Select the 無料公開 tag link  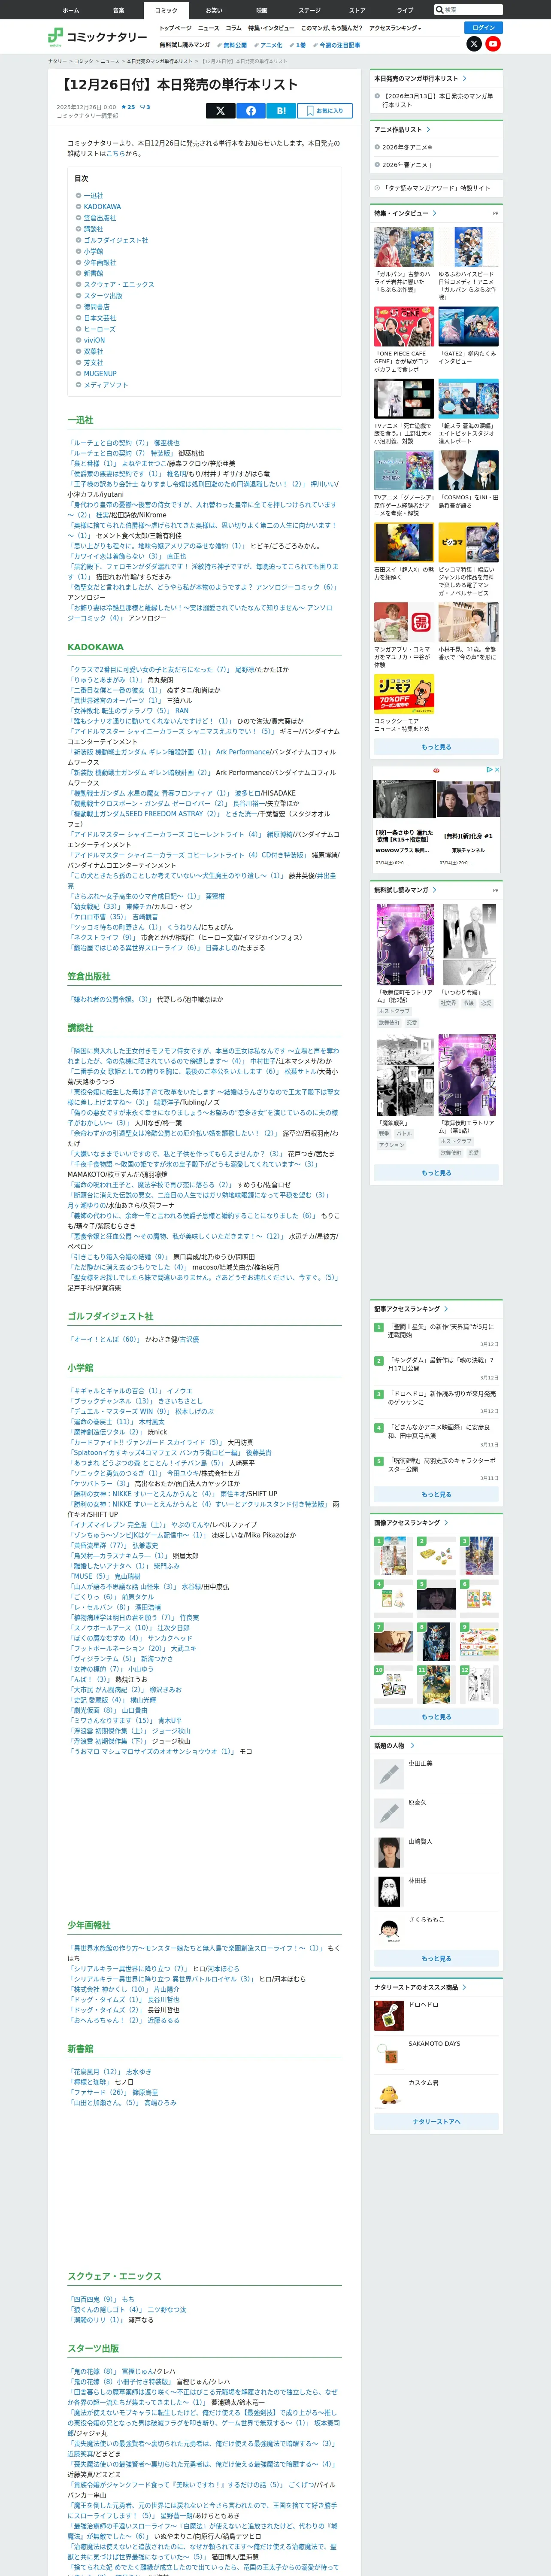tap(233, 45)
